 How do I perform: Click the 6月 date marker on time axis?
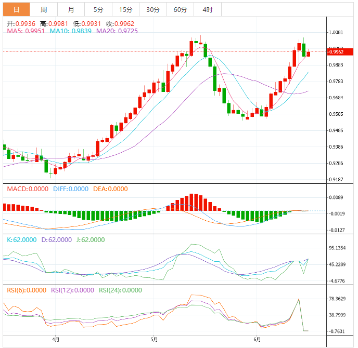coord(258,340)
